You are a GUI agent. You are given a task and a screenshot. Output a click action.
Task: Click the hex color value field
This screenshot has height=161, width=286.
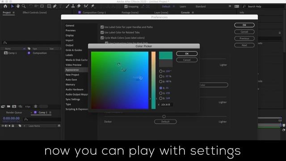click(x=166, y=105)
